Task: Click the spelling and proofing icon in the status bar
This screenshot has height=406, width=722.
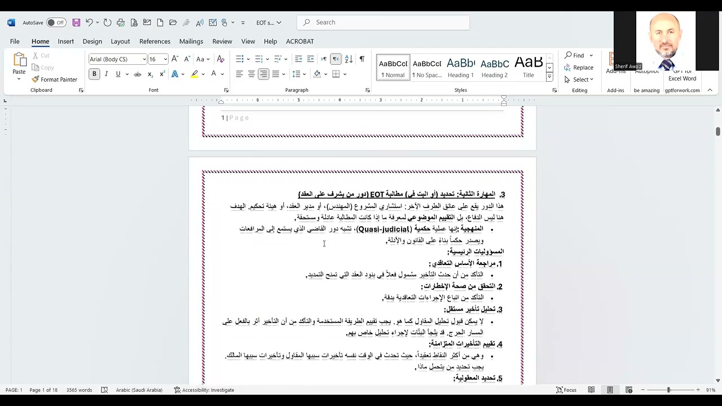Action: coord(104,390)
